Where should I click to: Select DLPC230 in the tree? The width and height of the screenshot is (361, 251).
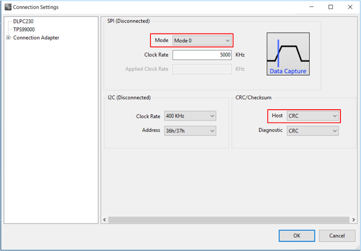(23, 22)
